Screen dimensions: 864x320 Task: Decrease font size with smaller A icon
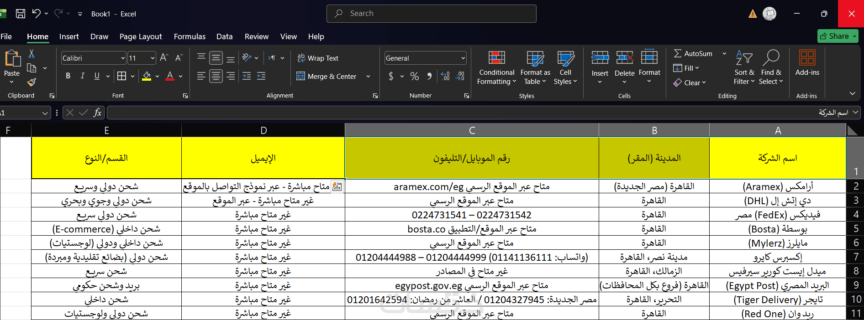179,58
